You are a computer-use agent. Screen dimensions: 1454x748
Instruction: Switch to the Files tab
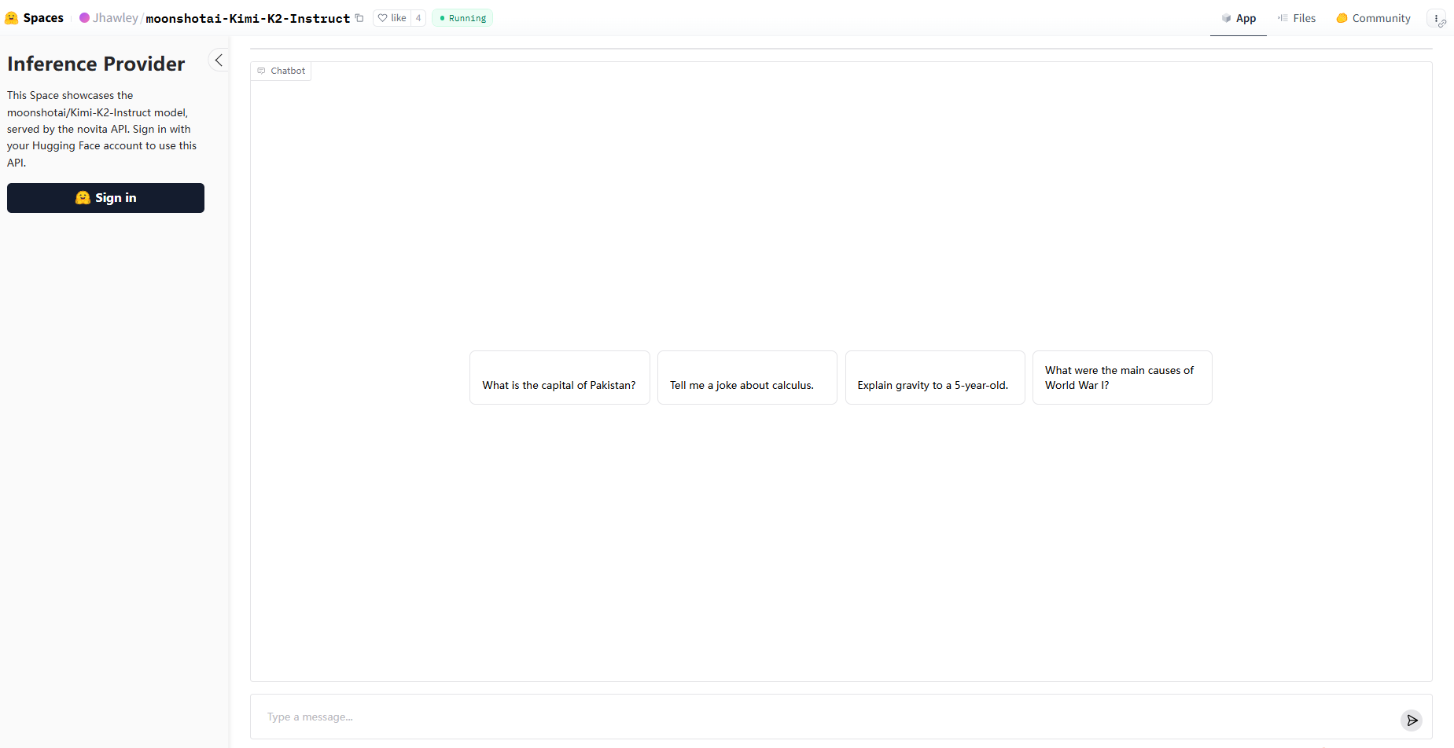(1296, 18)
